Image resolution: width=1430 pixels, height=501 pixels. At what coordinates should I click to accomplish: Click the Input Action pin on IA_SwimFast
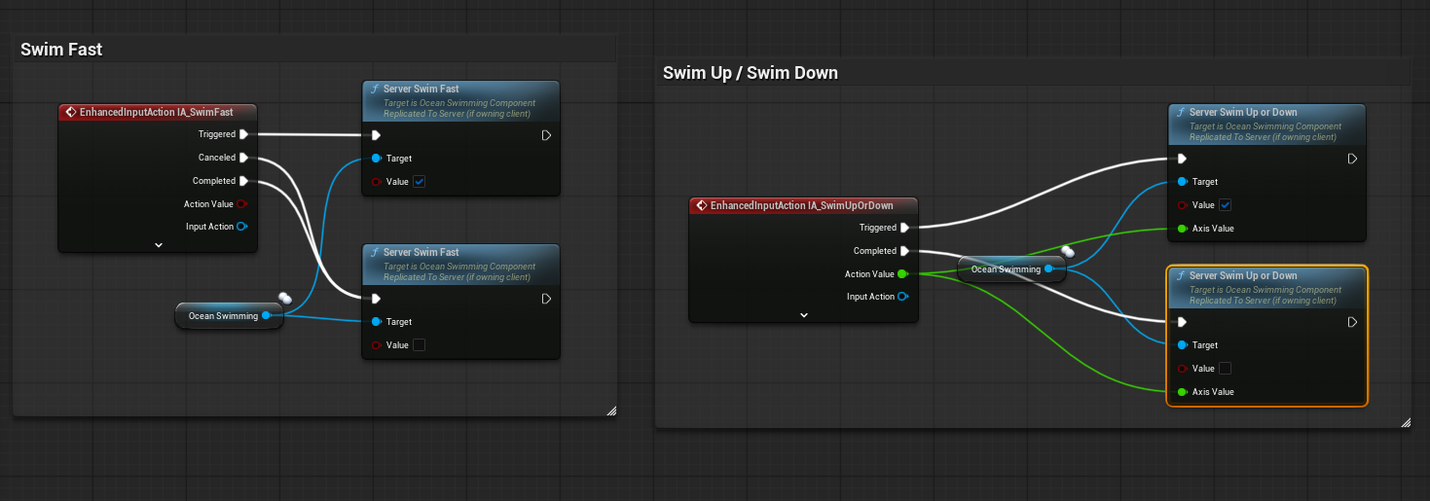coord(241,227)
